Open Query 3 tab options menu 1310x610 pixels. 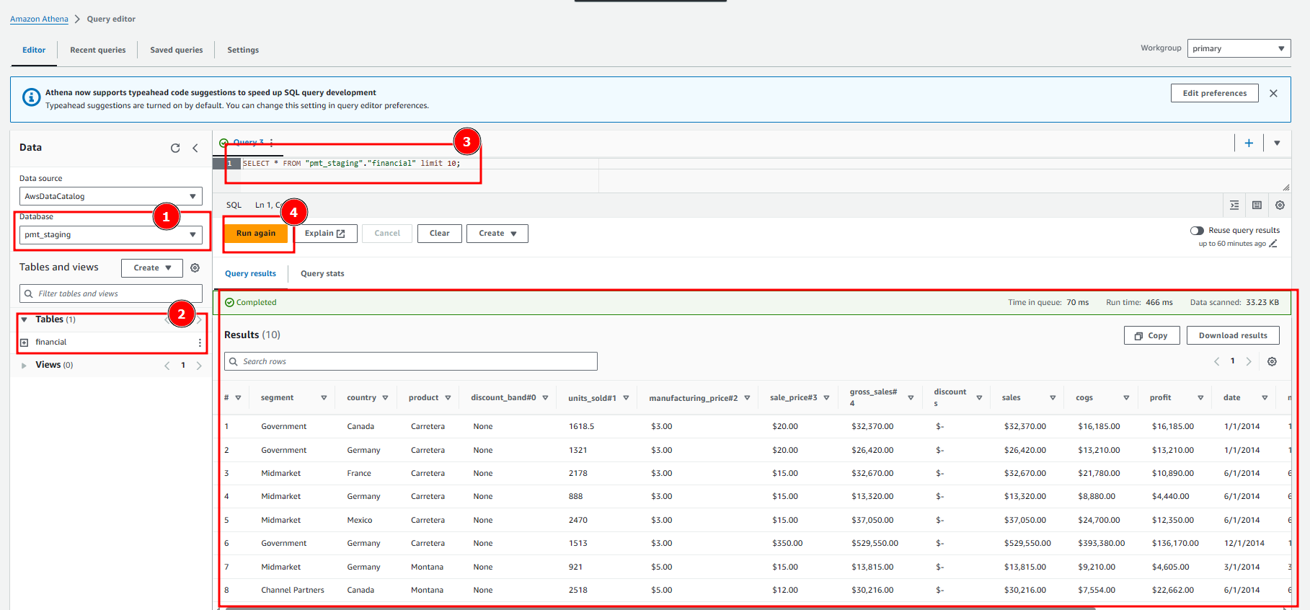pyautogui.click(x=271, y=143)
